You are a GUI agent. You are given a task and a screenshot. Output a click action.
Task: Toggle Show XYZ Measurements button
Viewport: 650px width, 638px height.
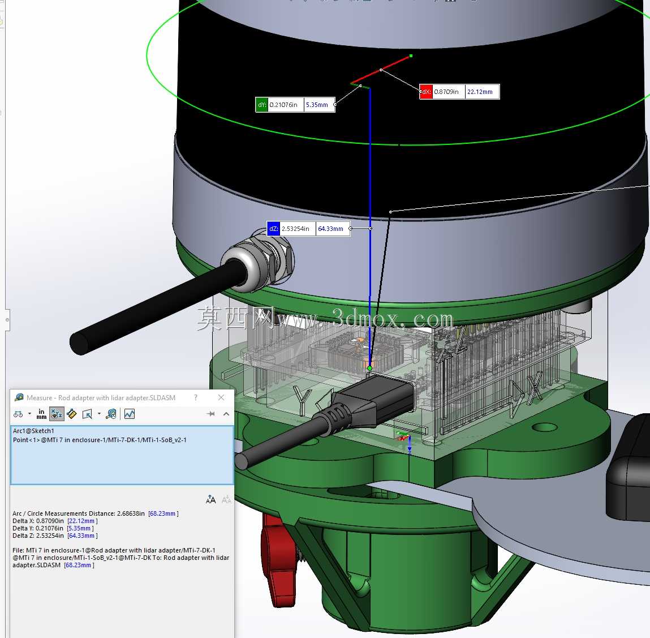[x=57, y=414]
